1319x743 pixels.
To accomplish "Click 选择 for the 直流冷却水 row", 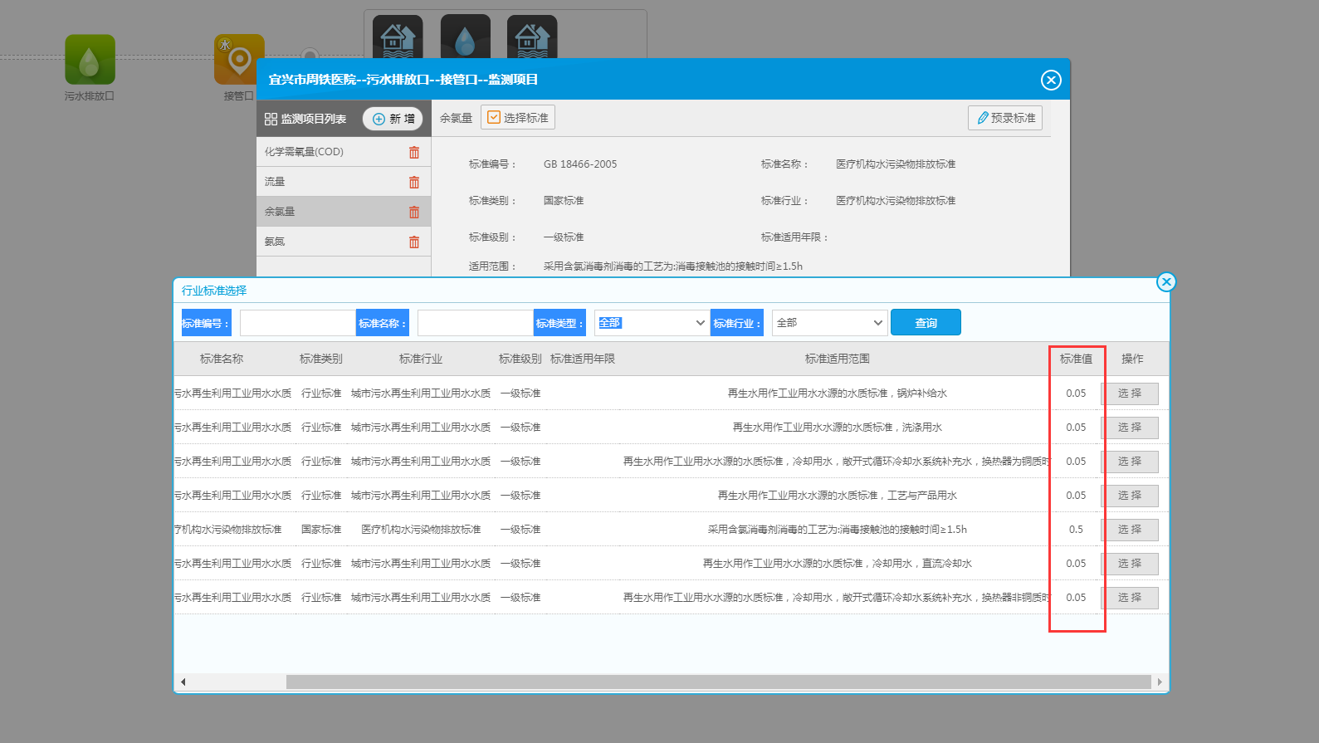I will (1130, 564).
